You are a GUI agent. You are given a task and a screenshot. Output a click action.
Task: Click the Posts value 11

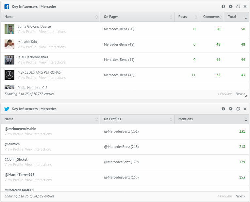coord(193,75)
